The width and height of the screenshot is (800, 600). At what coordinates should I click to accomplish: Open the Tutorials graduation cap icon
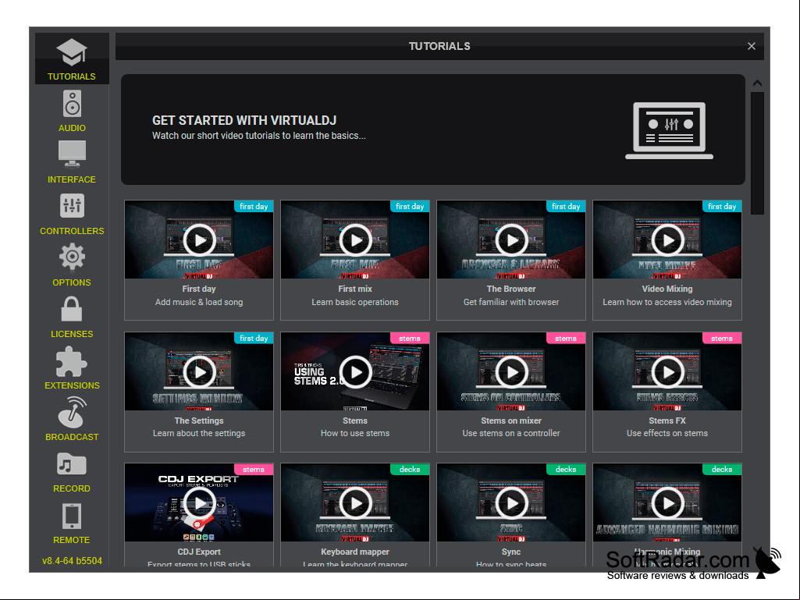pyautogui.click(x=72, y=52)
